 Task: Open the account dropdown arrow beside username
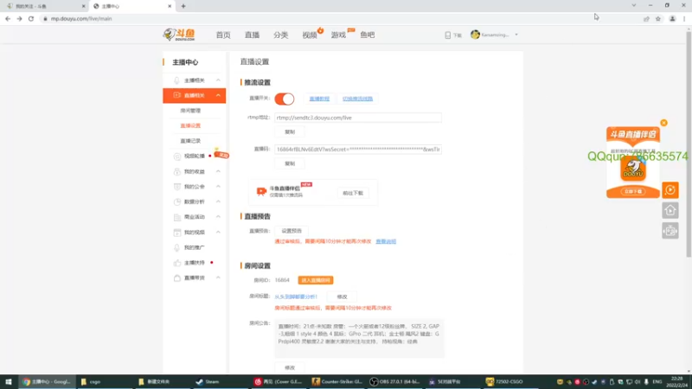pos(516,35)
